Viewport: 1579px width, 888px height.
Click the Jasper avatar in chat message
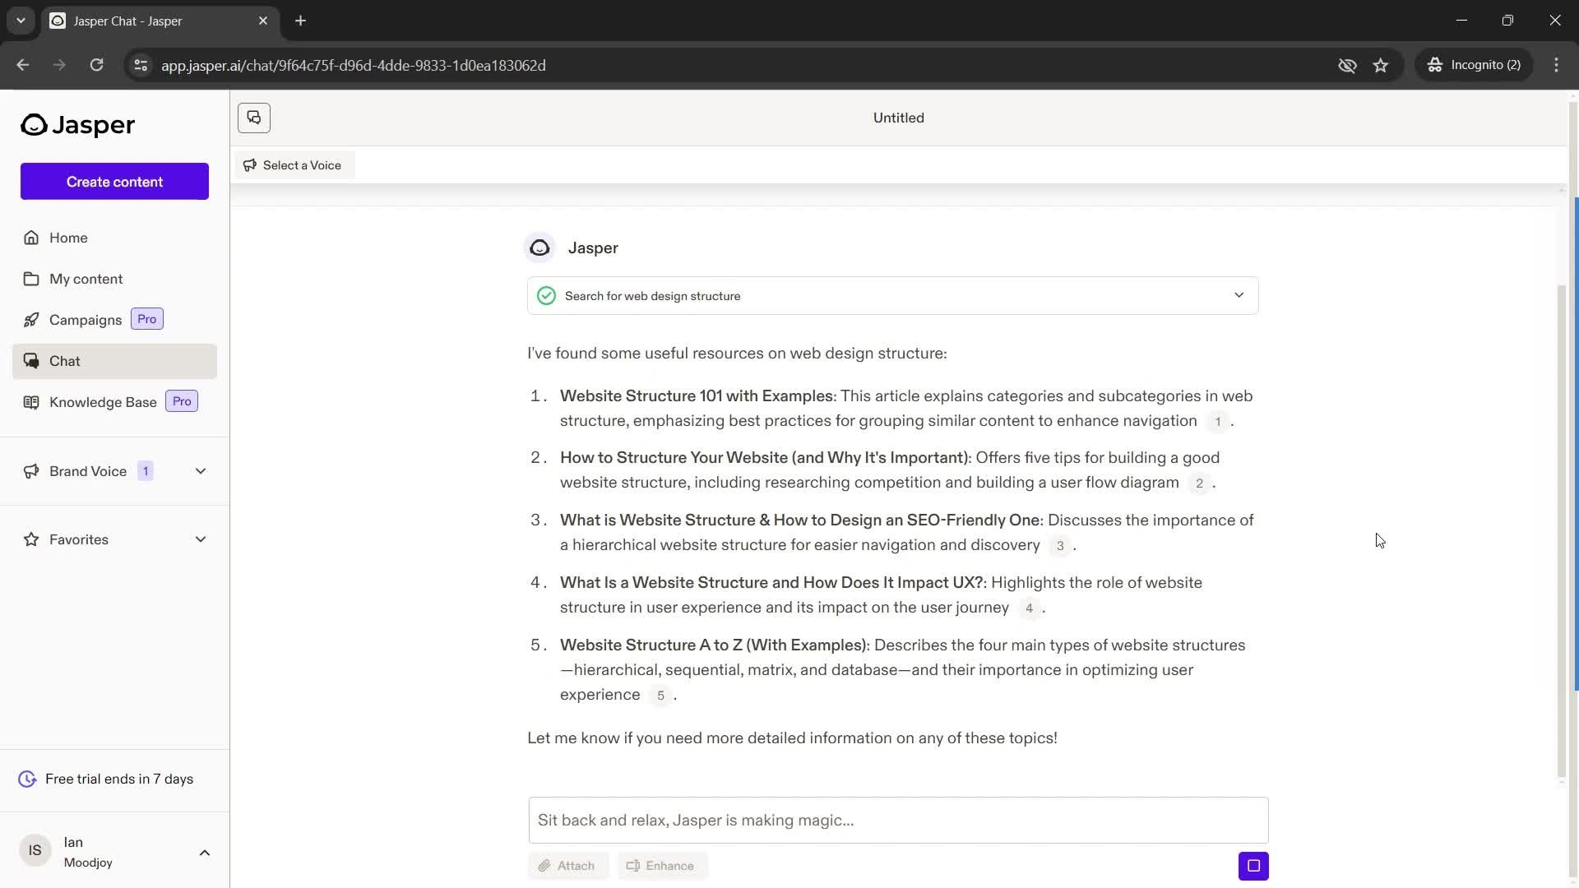click(539, 247)
